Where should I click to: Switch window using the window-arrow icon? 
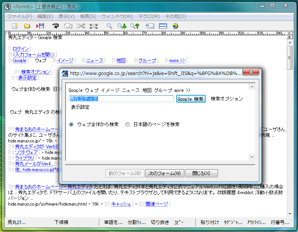point(150,26)
